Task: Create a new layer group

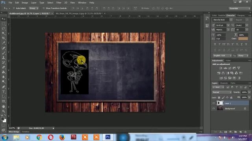Action: (235, 132)
